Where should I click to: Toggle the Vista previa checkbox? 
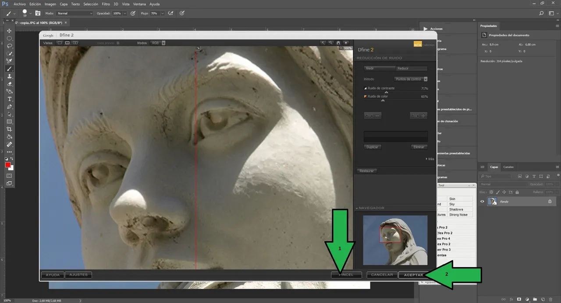coord(118,43)
